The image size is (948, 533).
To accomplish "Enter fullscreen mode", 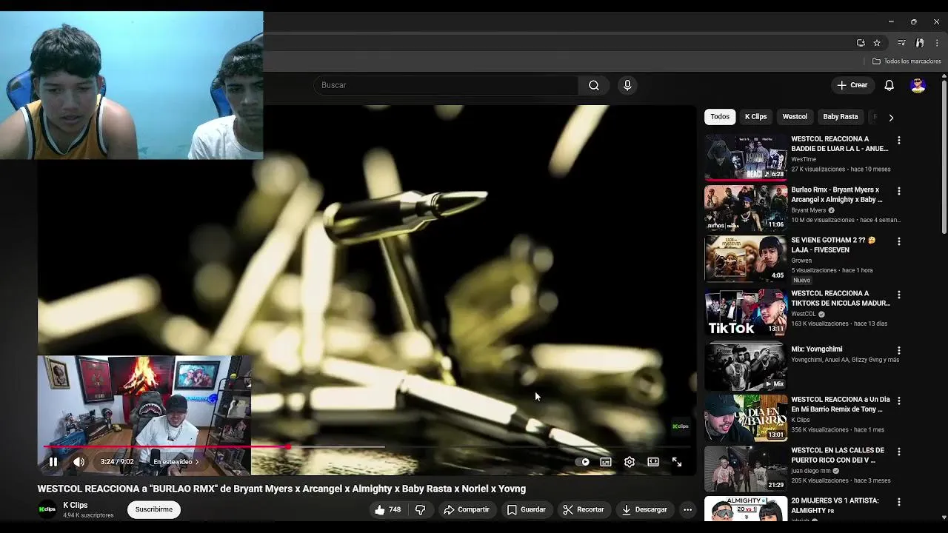I will point(677,462).
